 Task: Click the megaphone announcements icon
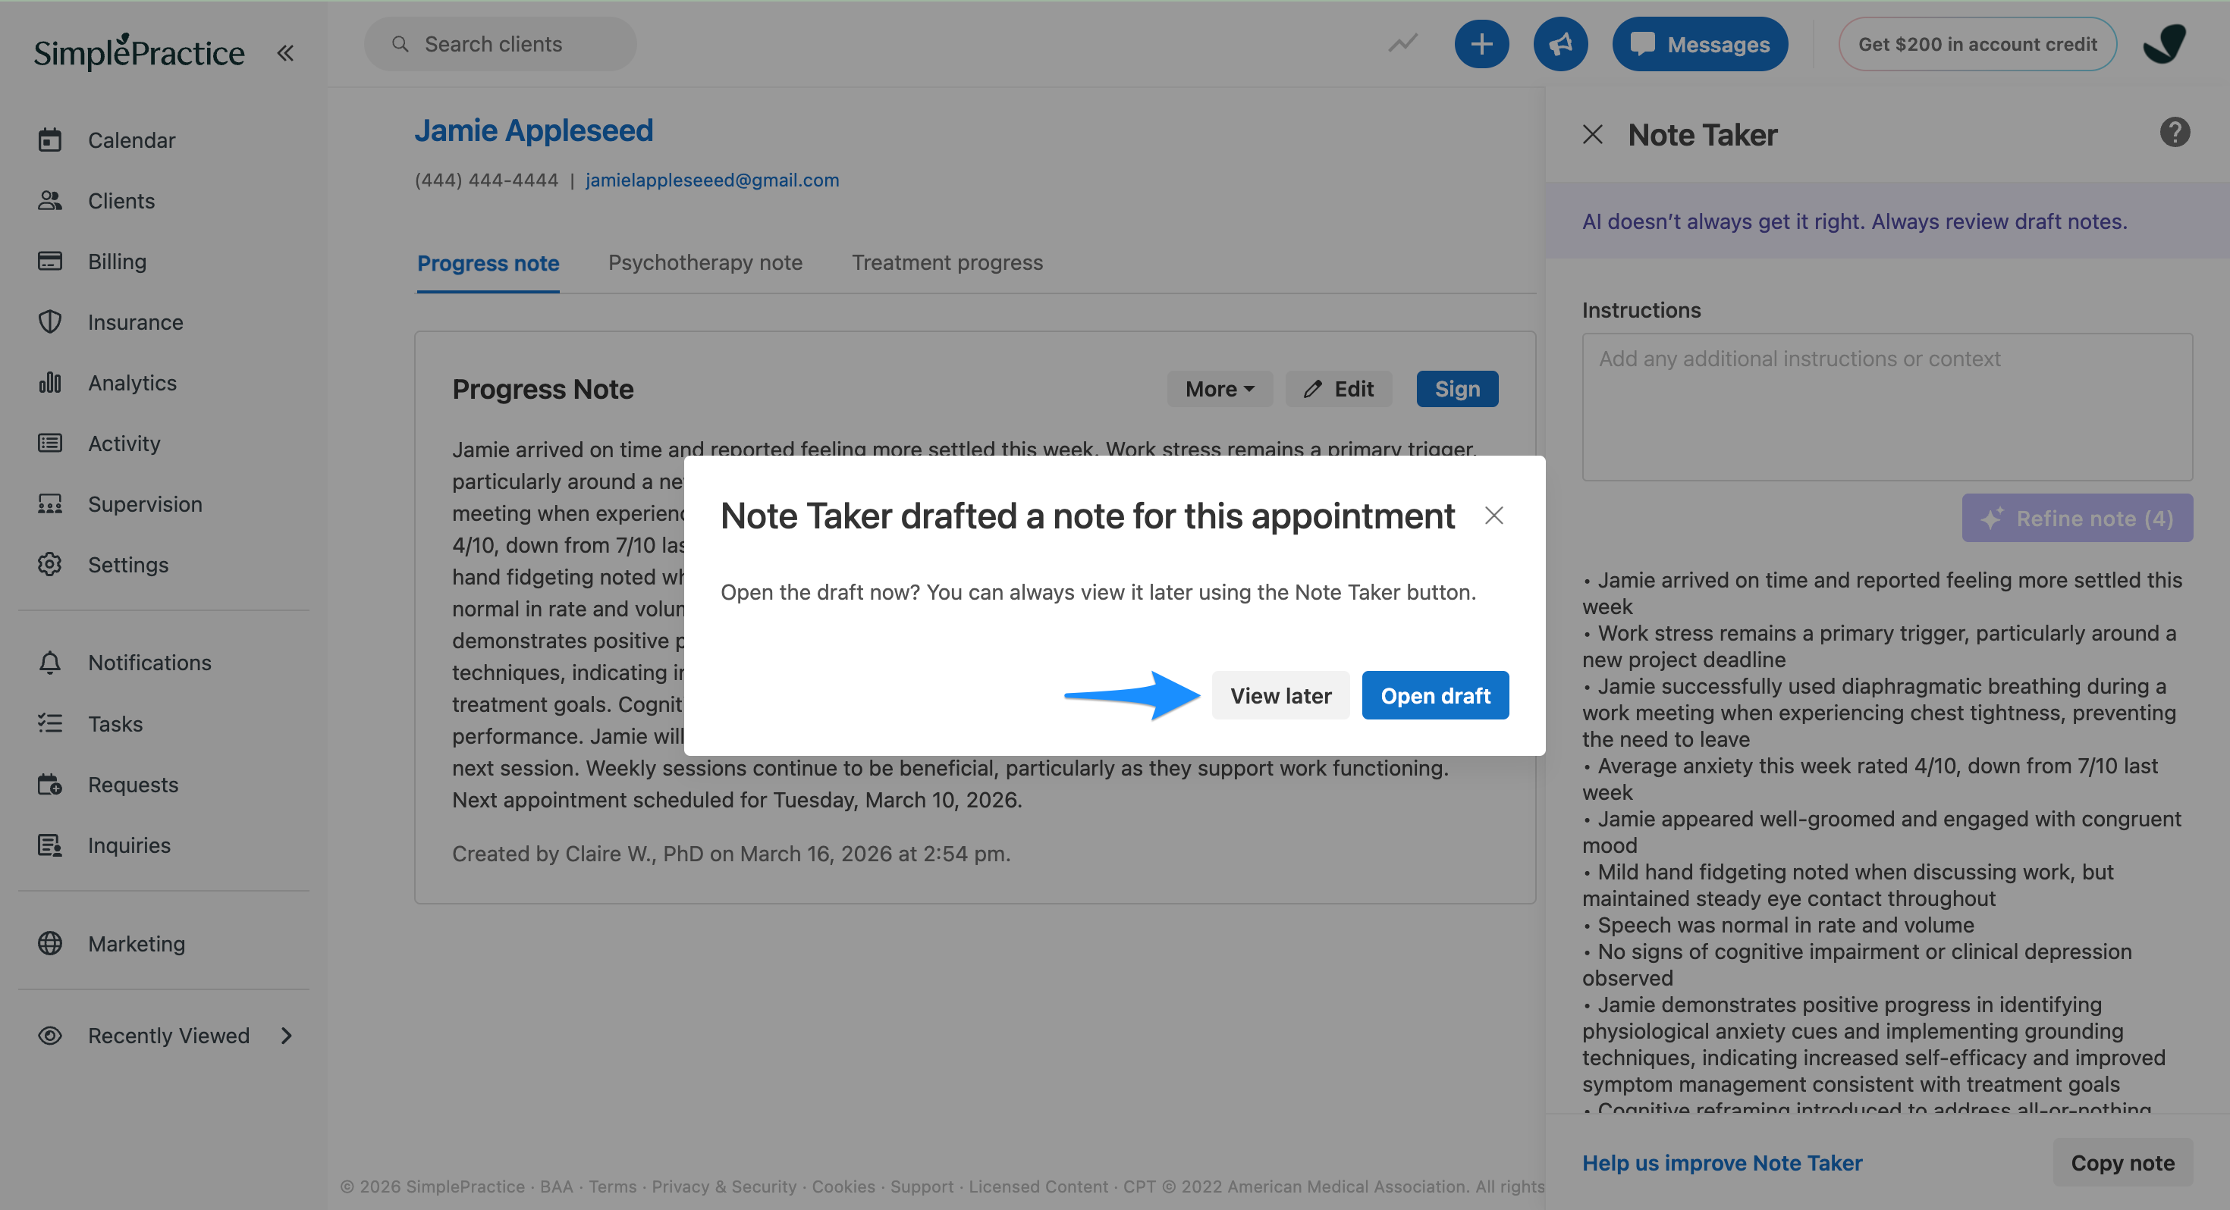(x=1560, y=44)
